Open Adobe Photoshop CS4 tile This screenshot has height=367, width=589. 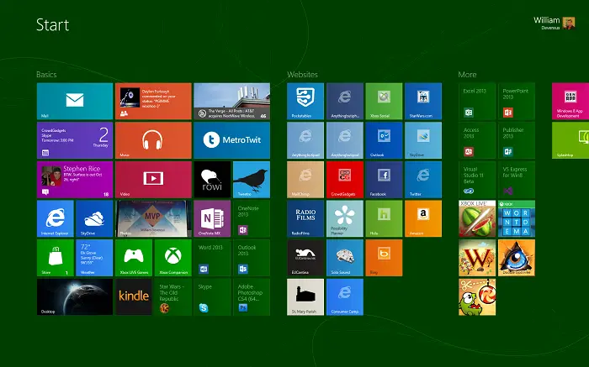[252, 297]
